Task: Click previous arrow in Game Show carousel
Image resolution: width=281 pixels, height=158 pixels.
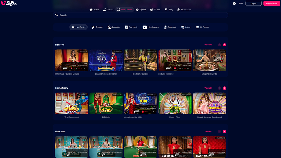Action: [219, 88]
